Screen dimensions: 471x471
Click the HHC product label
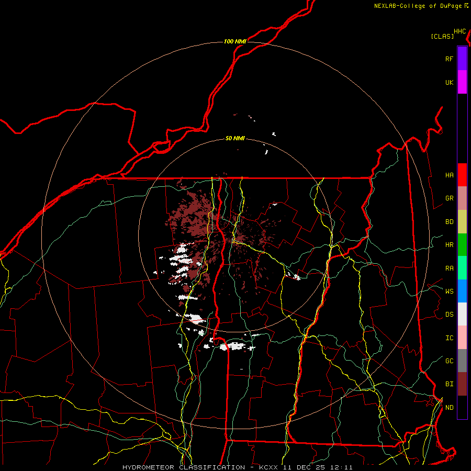click(459, 31)
